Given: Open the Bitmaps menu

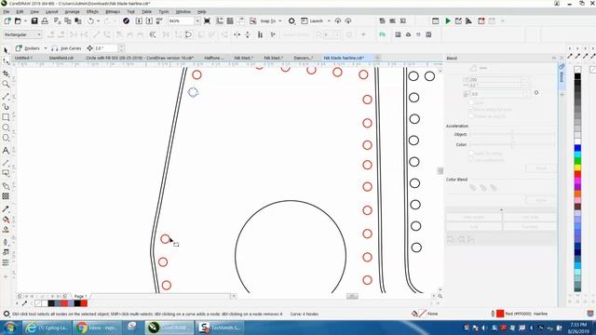Looking at the screenshot, I should (x=113, y=12).
